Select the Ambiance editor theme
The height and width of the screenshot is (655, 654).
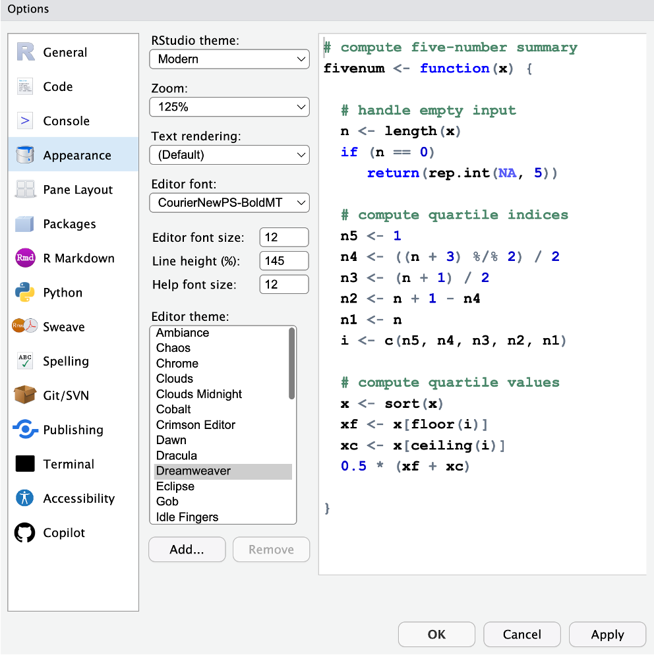click(x=222, y=333)
